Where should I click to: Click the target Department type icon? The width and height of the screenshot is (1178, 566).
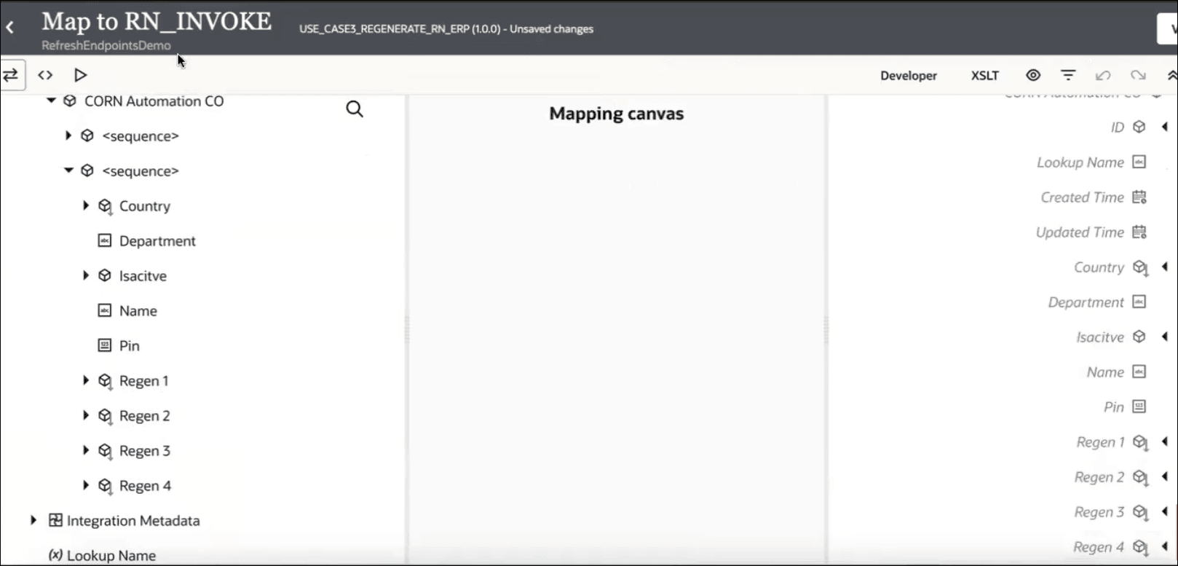tap(1139, 302)
